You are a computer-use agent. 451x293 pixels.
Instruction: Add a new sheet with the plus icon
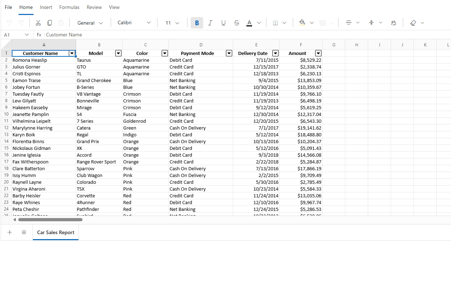(9, 232)
